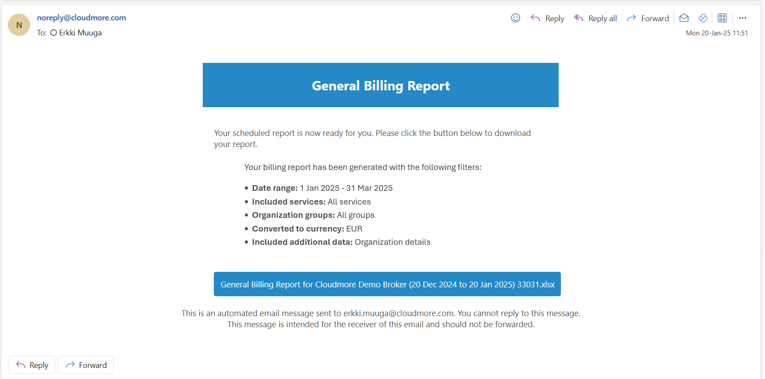The width and height of the screenshot is (765, 379).
Task: Click presence circle next to Erkki Muuga
Action: [x=54, y=33]
